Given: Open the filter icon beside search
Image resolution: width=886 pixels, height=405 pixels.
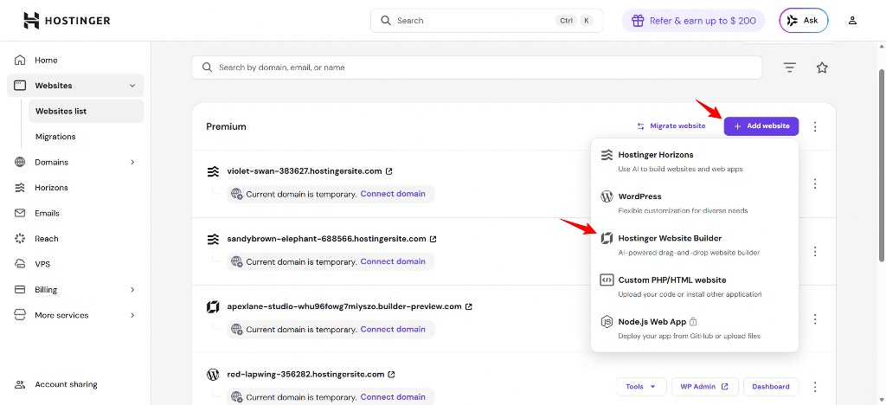Looking at the screenshot, I should 789,67.
